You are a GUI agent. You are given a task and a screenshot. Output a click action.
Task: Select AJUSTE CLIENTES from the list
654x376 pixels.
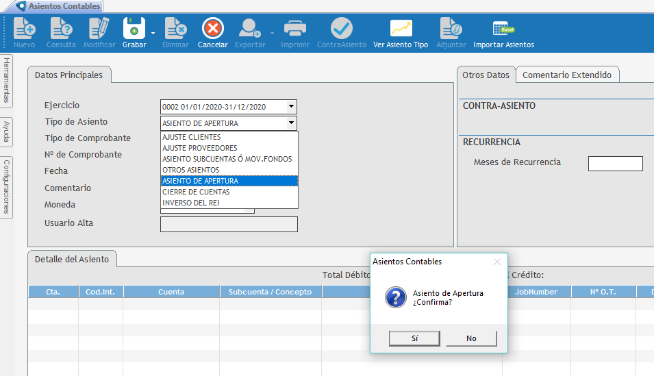click(x=192, y=137)
